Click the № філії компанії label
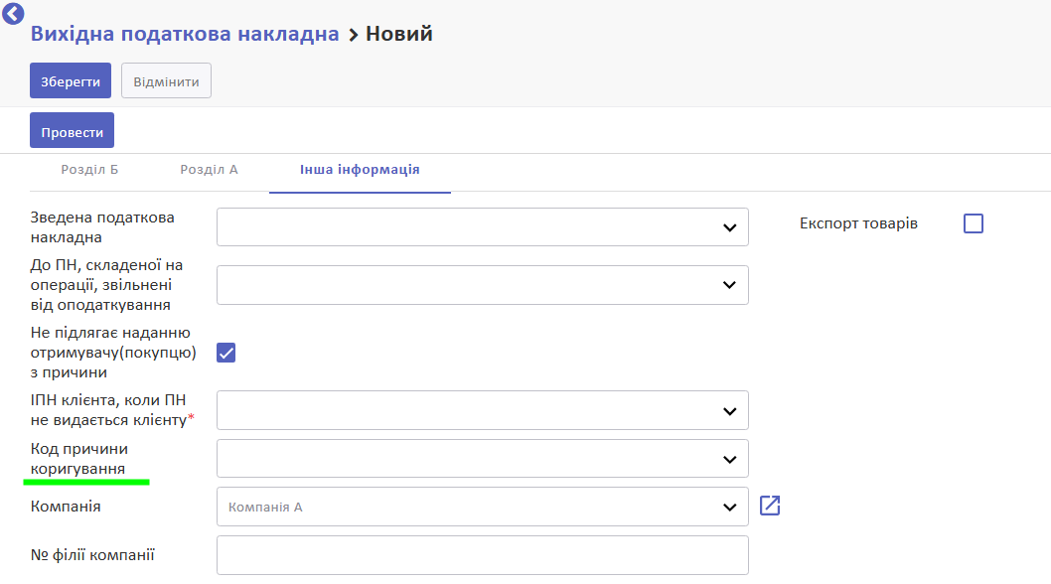The width and height of the screenshot is (1051, 584). [x=92, y=555]
